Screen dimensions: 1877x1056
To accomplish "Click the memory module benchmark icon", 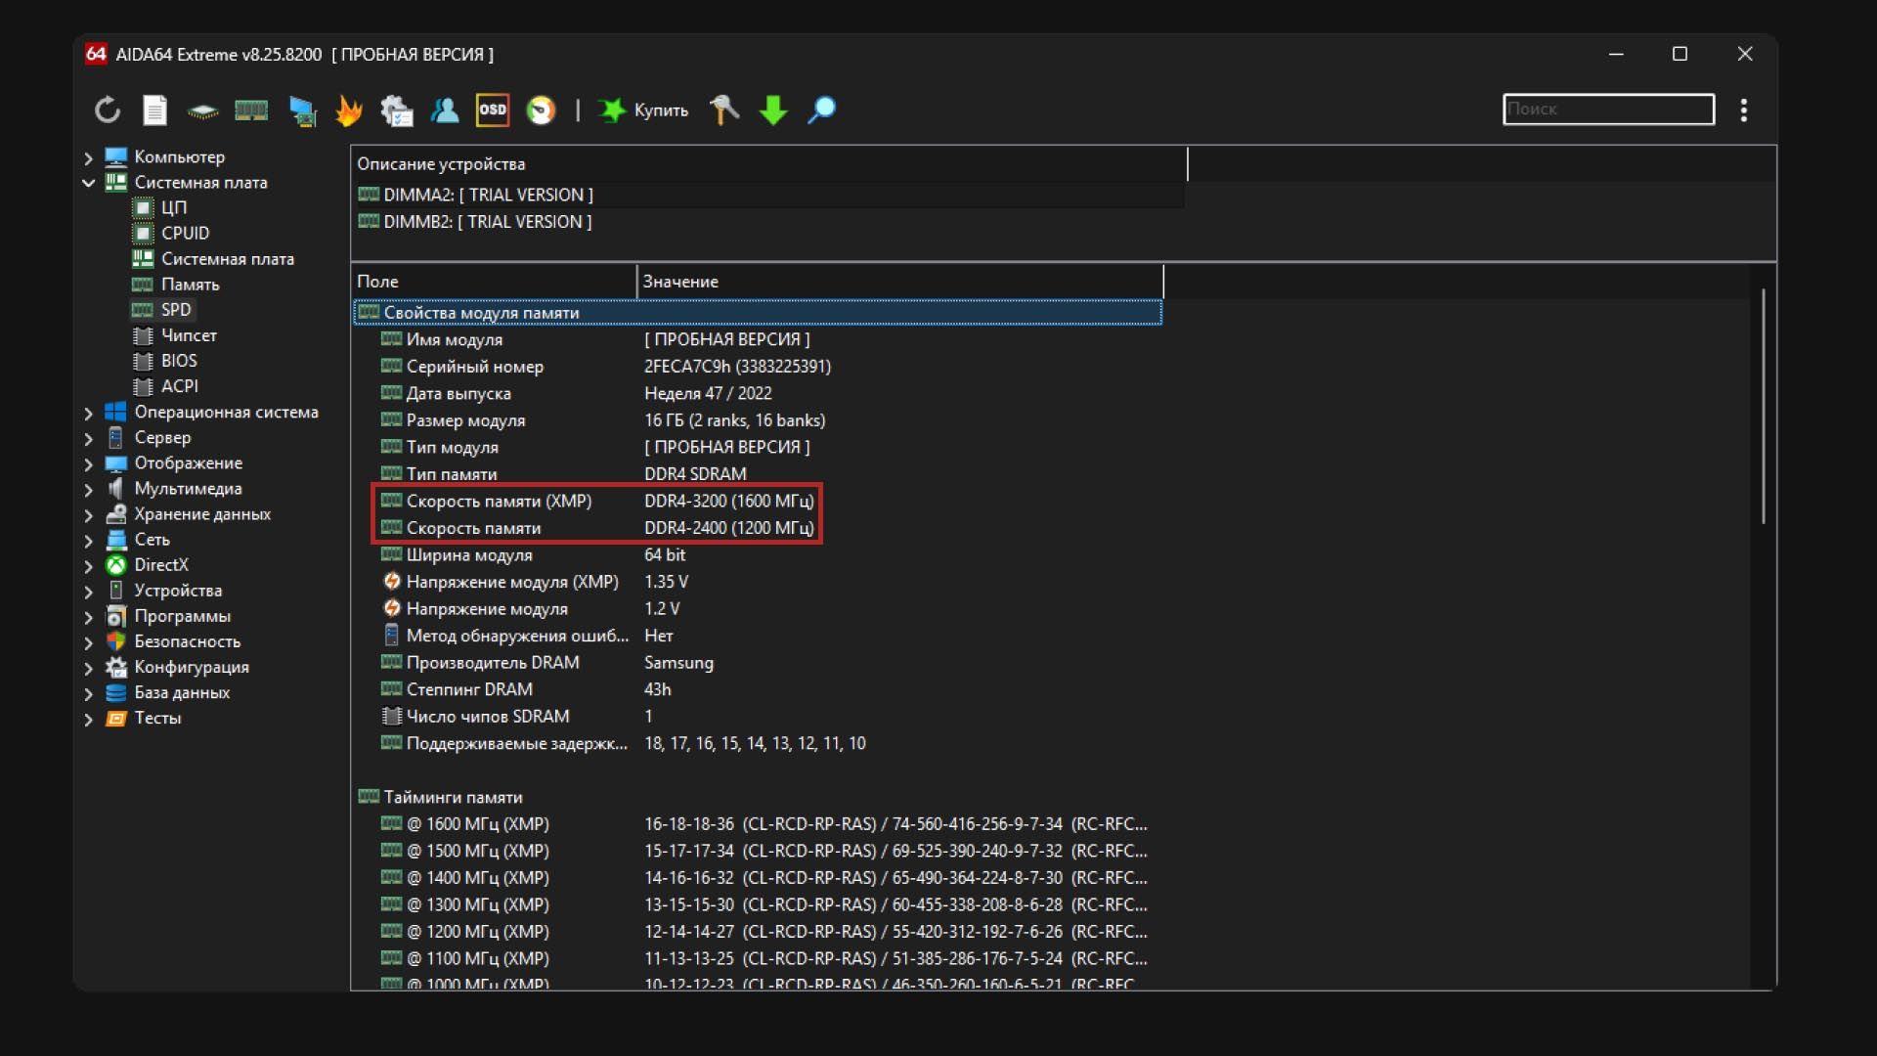I will [251, 110].
